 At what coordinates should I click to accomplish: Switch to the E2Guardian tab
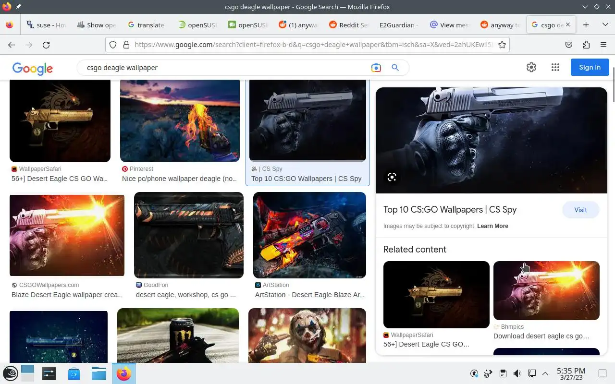[x=398, y=25]
